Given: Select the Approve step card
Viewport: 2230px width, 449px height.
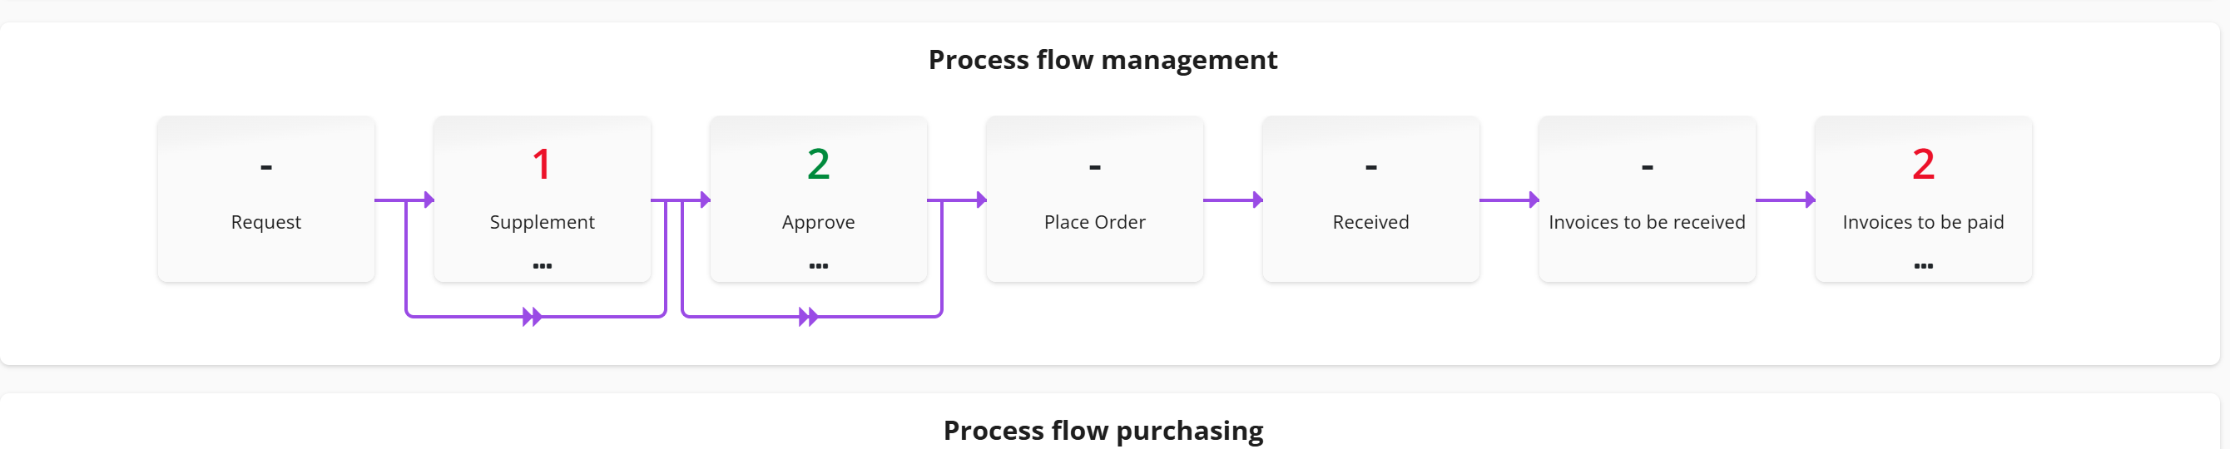Looking at the screenshot, I should tap(818, 199).
